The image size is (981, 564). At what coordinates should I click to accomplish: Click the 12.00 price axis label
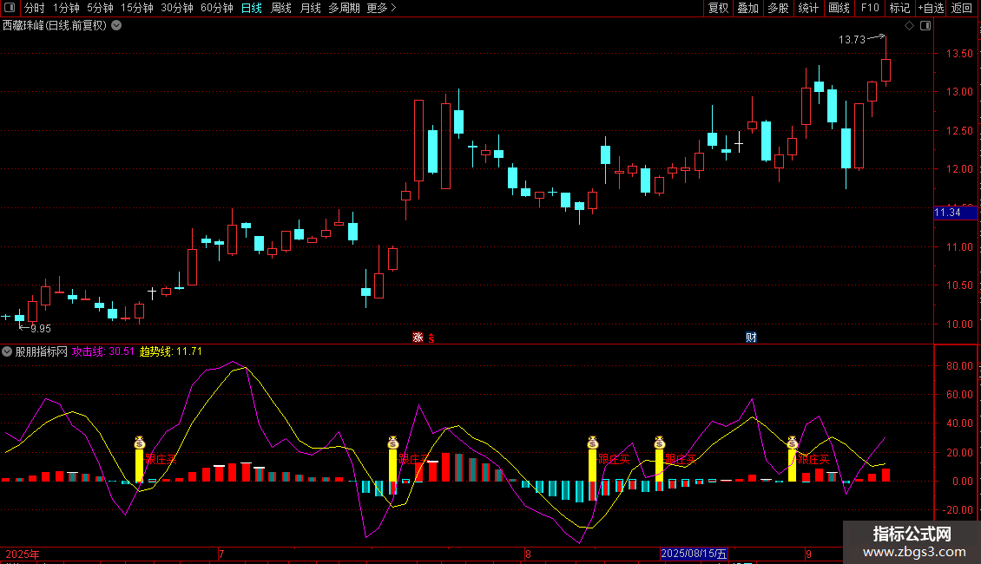click(x=959, y=169)
